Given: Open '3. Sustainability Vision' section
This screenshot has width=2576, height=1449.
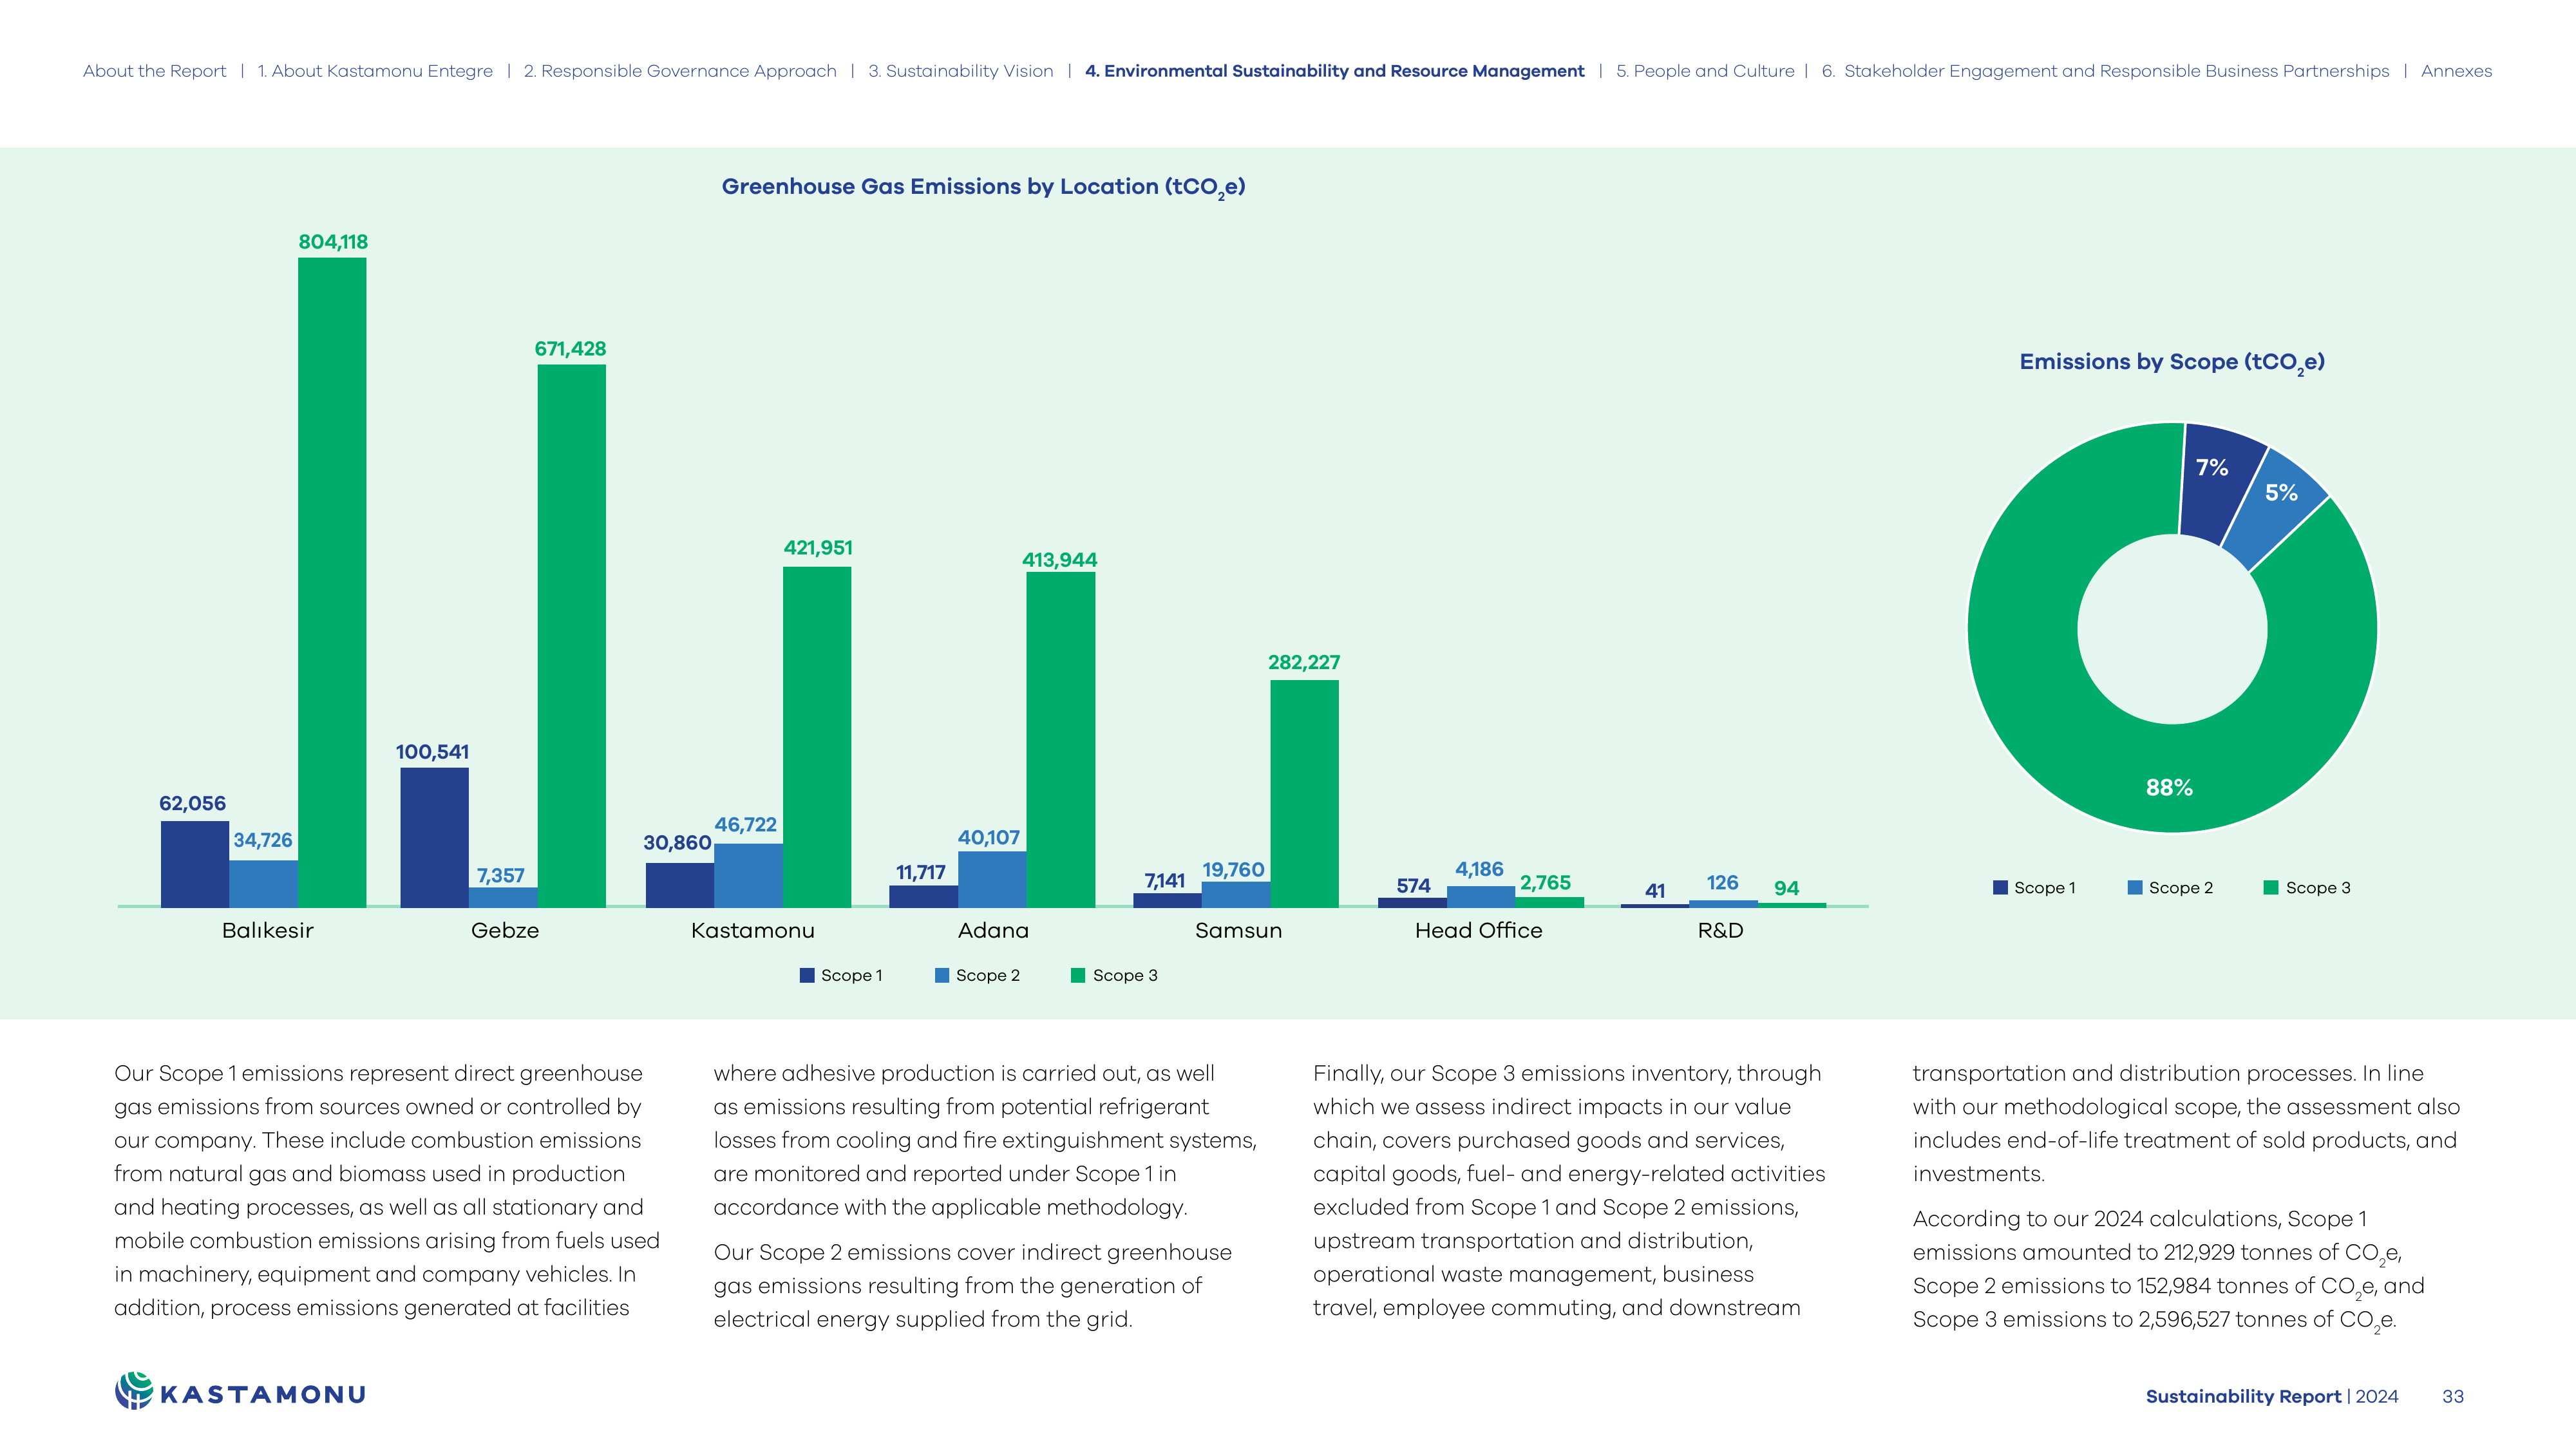Looking at the screenshot, I should pos(961,71).
